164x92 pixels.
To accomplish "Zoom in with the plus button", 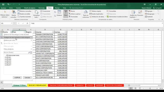I will tap(157, 88).
